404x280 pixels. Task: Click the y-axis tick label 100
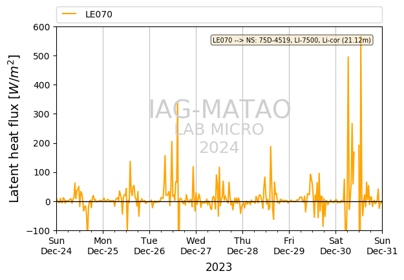41,172
